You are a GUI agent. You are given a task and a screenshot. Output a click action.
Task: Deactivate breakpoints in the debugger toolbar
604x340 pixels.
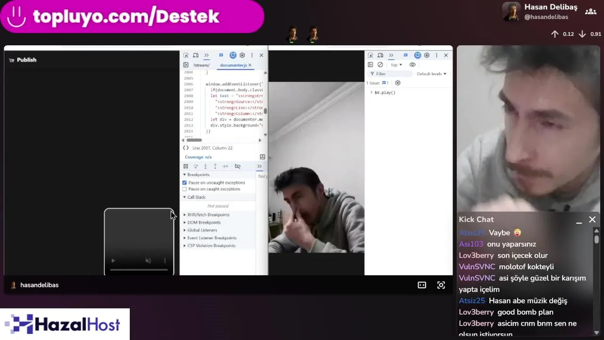(237, 166)
